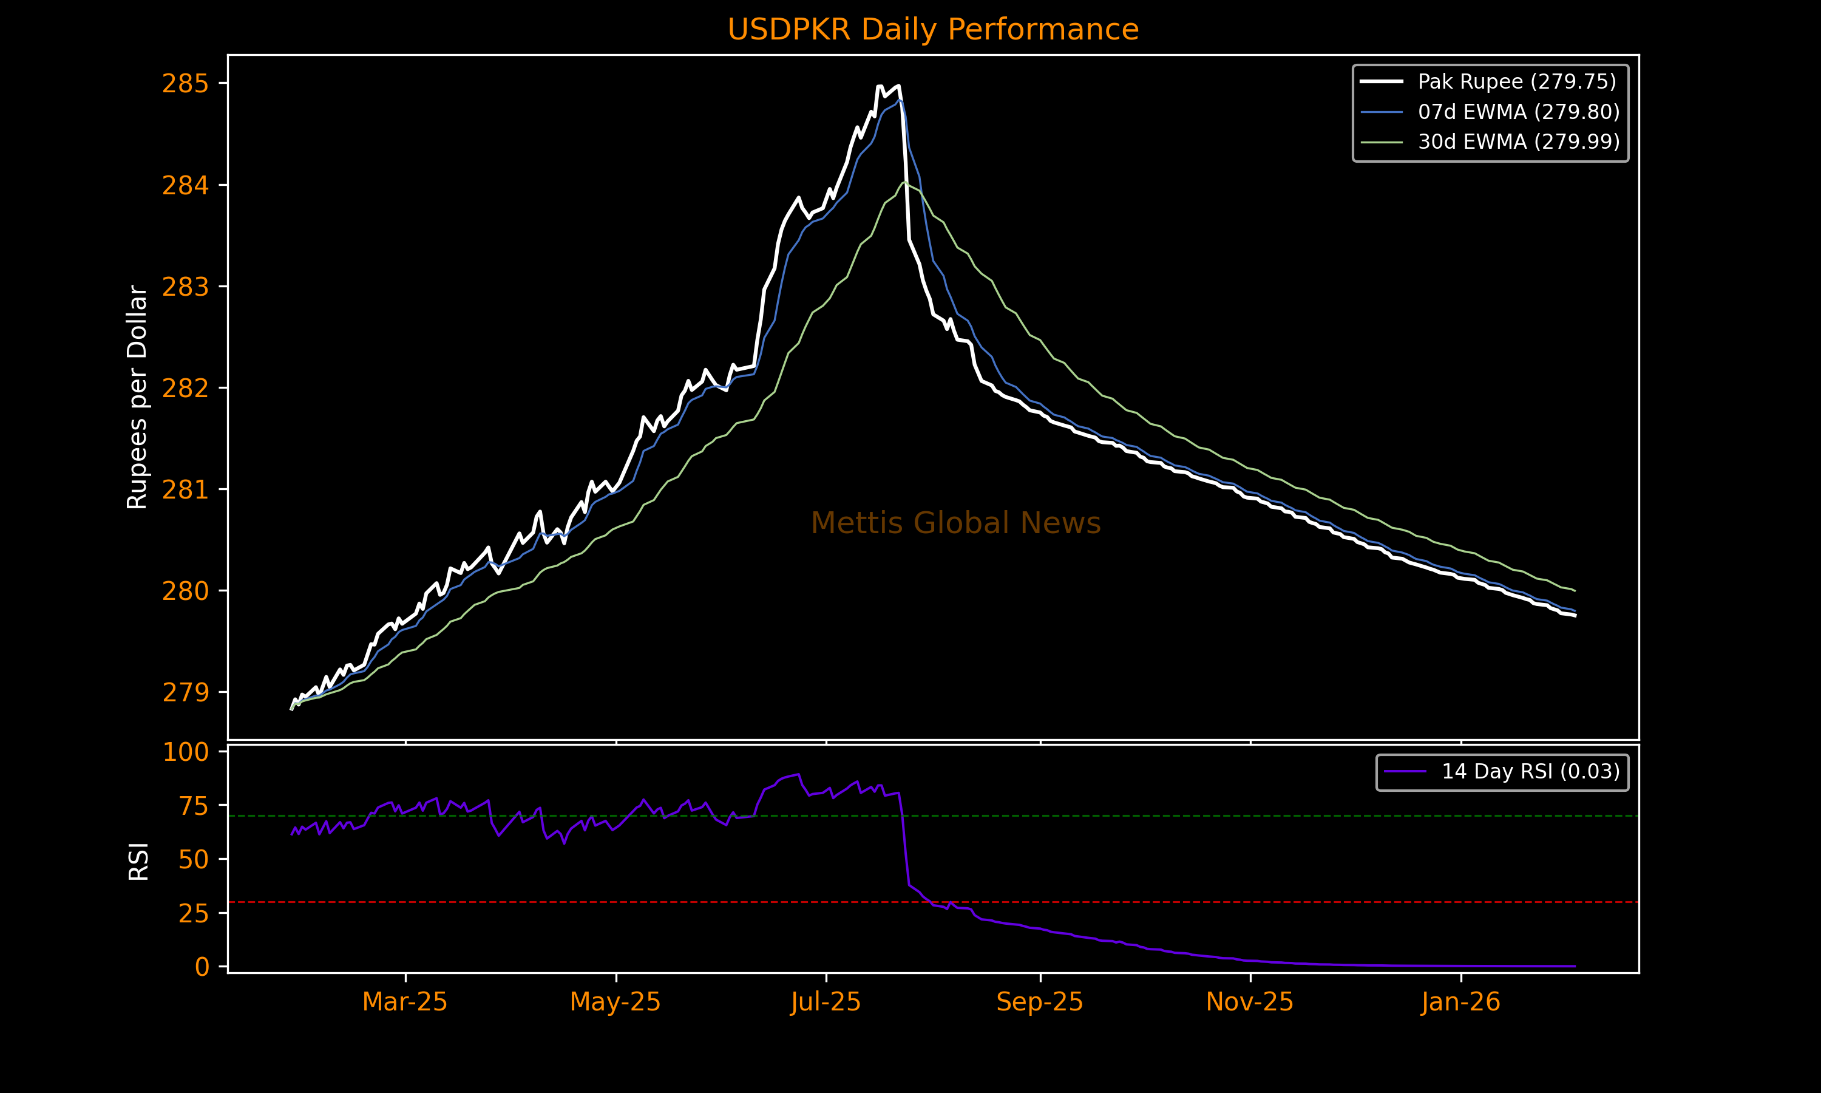Click the Rupees per Dollar axis label
The width and height of the screenshot is (1821, 1093).
[x=138, y=397]
